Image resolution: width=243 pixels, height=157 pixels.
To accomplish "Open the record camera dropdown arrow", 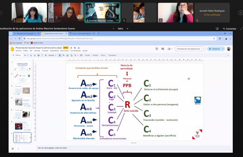I will coord(172,49).
